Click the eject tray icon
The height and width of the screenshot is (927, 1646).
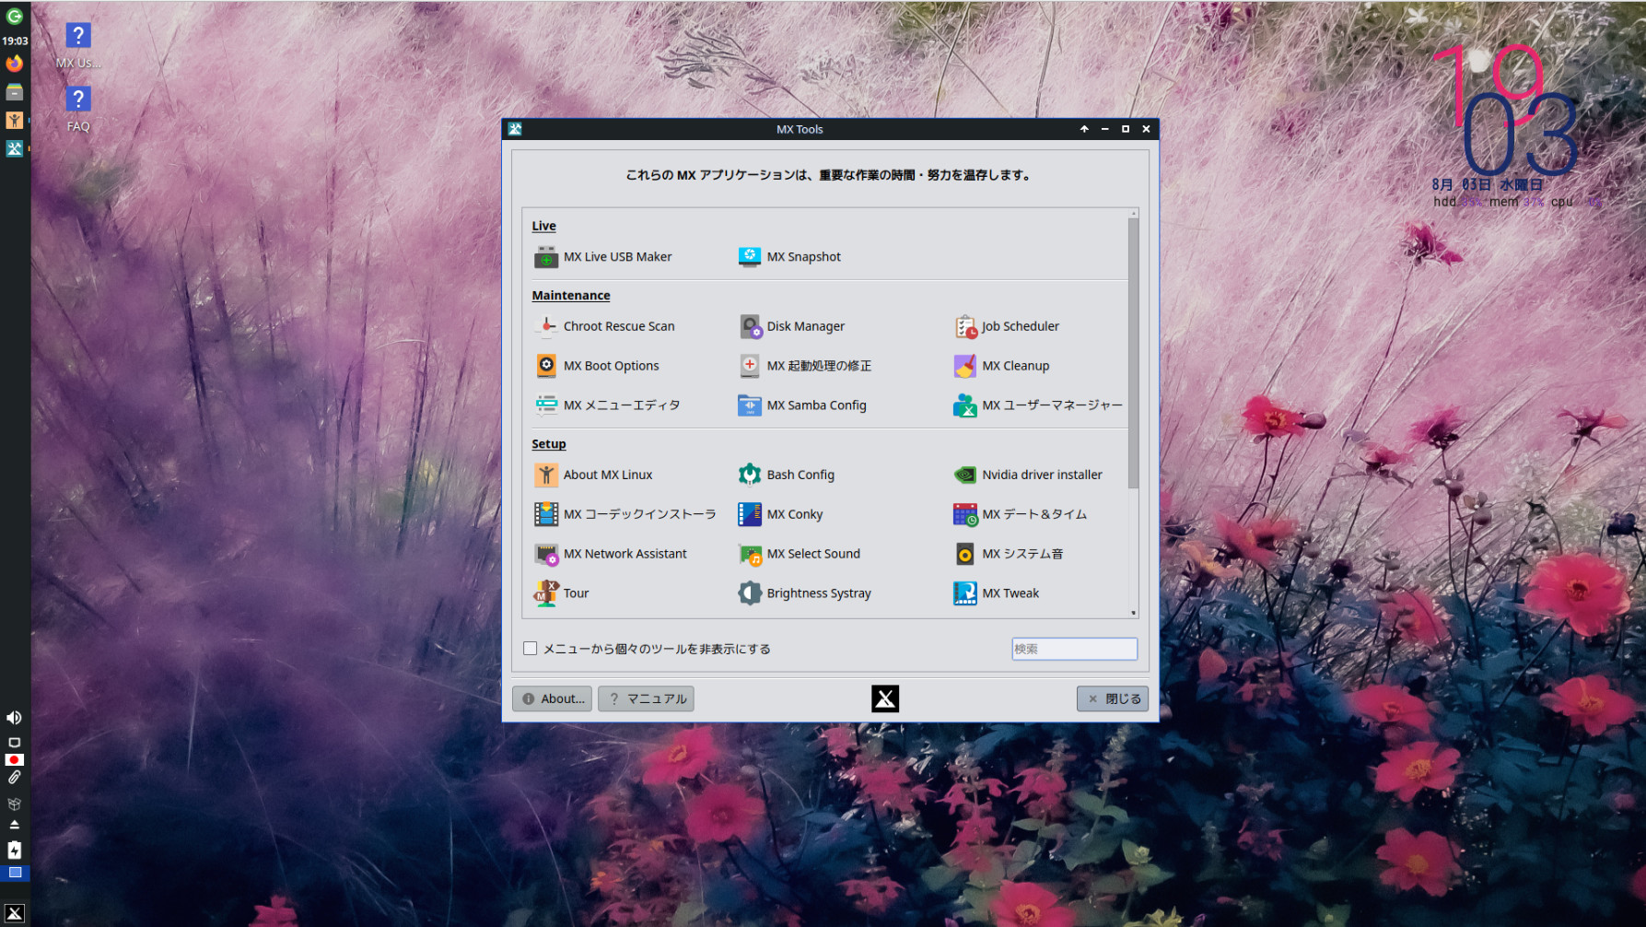tap(14, 825)
